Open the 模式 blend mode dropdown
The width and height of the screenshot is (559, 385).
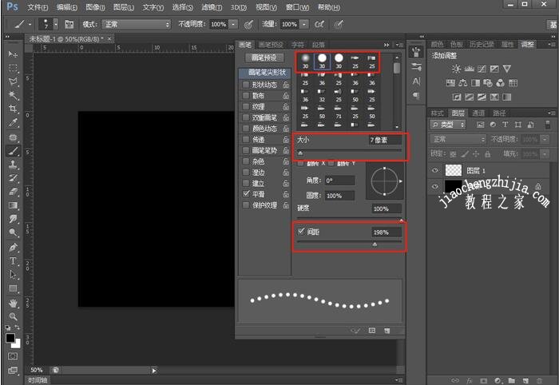(x=137, y=25)
